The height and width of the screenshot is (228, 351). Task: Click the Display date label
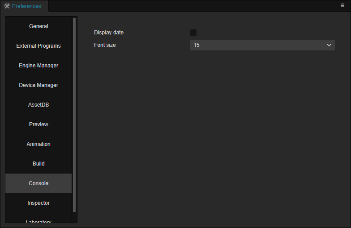109,33
